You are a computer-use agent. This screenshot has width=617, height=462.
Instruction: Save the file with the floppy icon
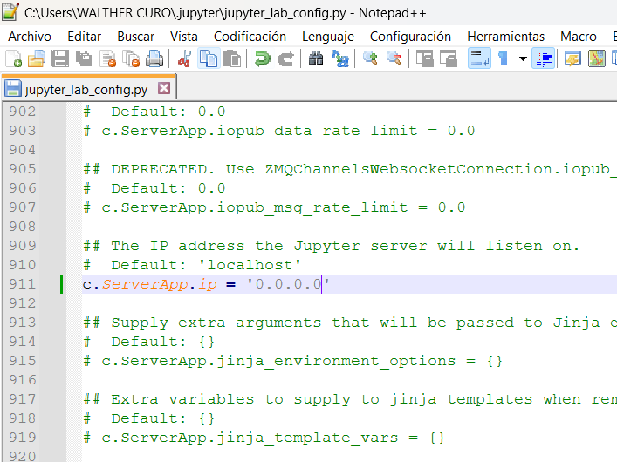(60, 59)
